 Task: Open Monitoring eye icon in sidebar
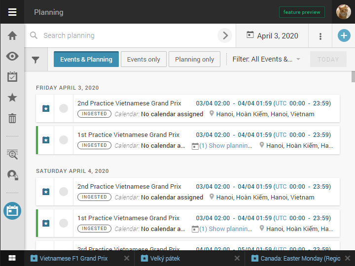tap(12, 56)
